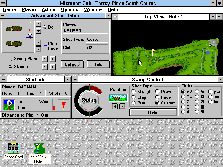The height and width of the screenshot is (167, 223).
Task: Open the Help menu
Action: (113, 10)
